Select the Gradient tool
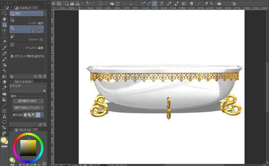The width and height of the screenshot is (269, 166). [x=4, y=99]
